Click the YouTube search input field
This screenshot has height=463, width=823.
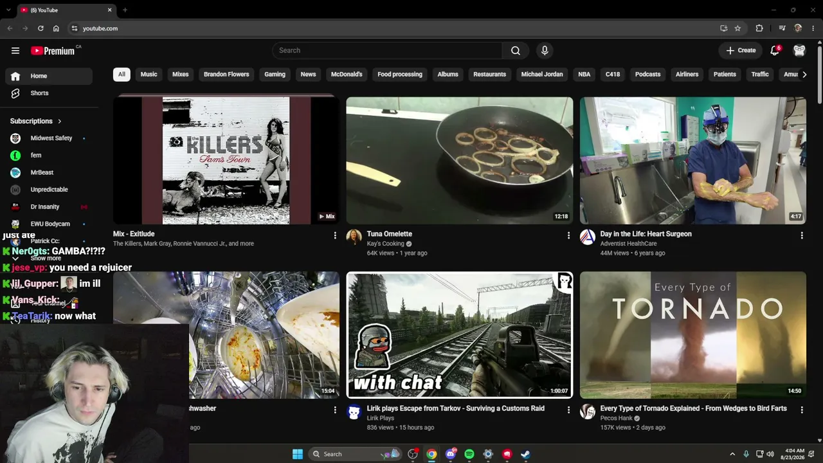click(387, 51)
